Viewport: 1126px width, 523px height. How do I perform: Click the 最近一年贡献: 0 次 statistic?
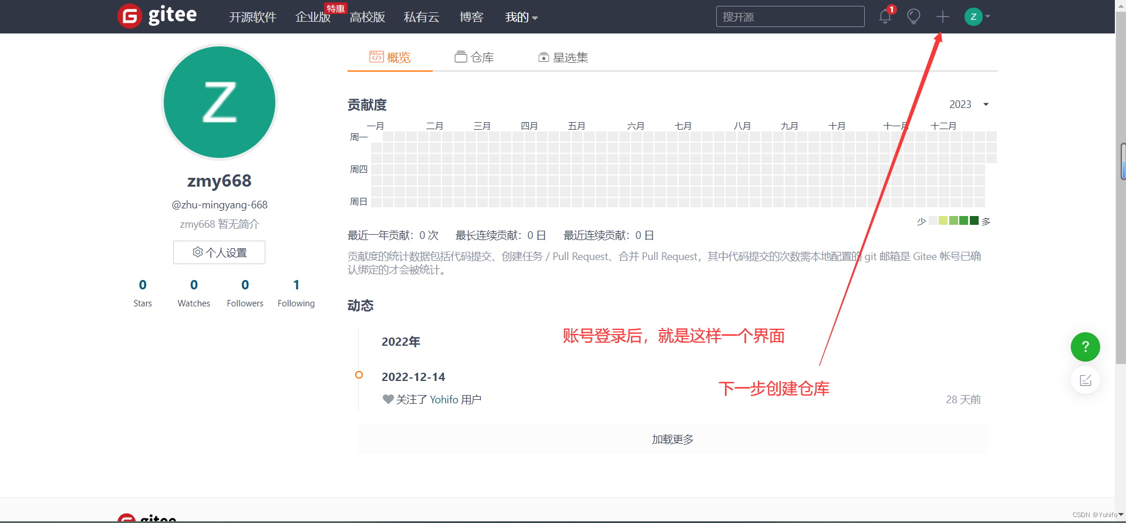point(393,235)
